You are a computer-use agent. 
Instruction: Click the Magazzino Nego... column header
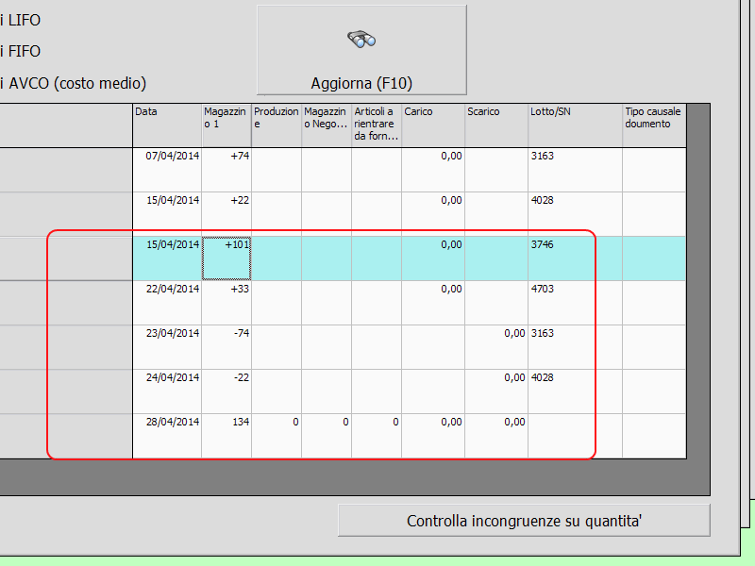(x=327, y=125)
